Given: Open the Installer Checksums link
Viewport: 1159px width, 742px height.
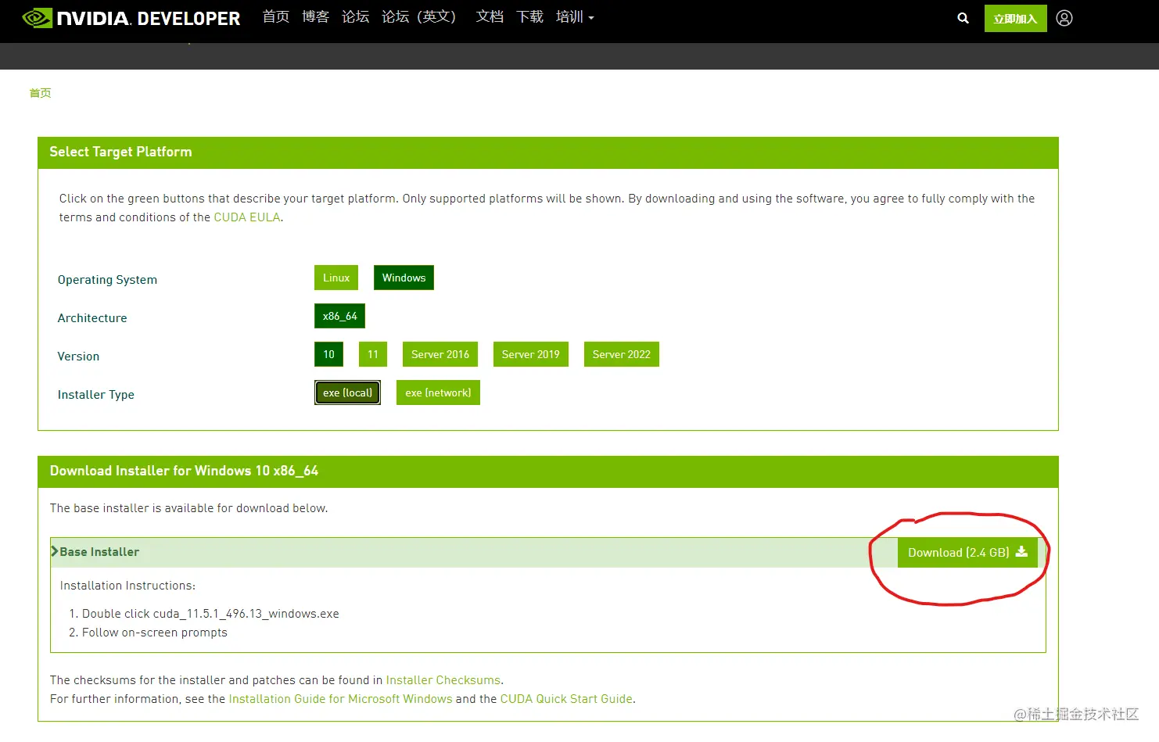Looking at the screenshot, I should [443, 680].
